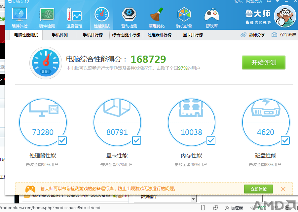The width and height of the screenshot is (298, 212).
Task: Open the 清理优化 cleanup broom icon
Action: coord(157,14)
